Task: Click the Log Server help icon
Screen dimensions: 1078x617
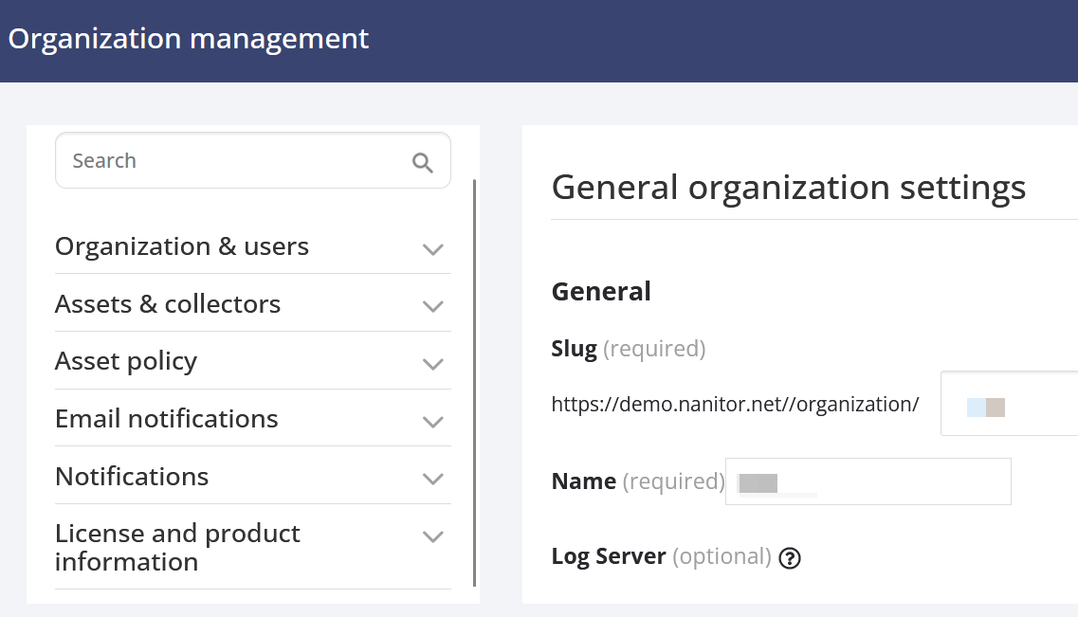Action: coord(790,558)
